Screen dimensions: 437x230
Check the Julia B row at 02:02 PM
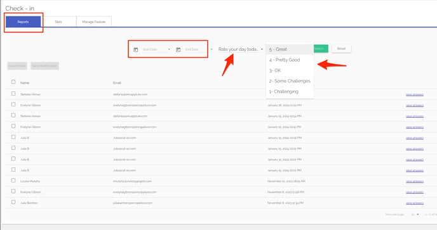coord(13,137)
